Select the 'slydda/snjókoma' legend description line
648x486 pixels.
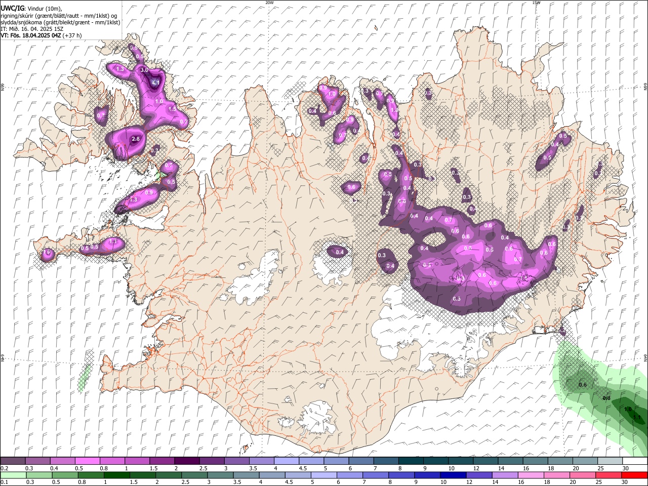pos(60,22)
